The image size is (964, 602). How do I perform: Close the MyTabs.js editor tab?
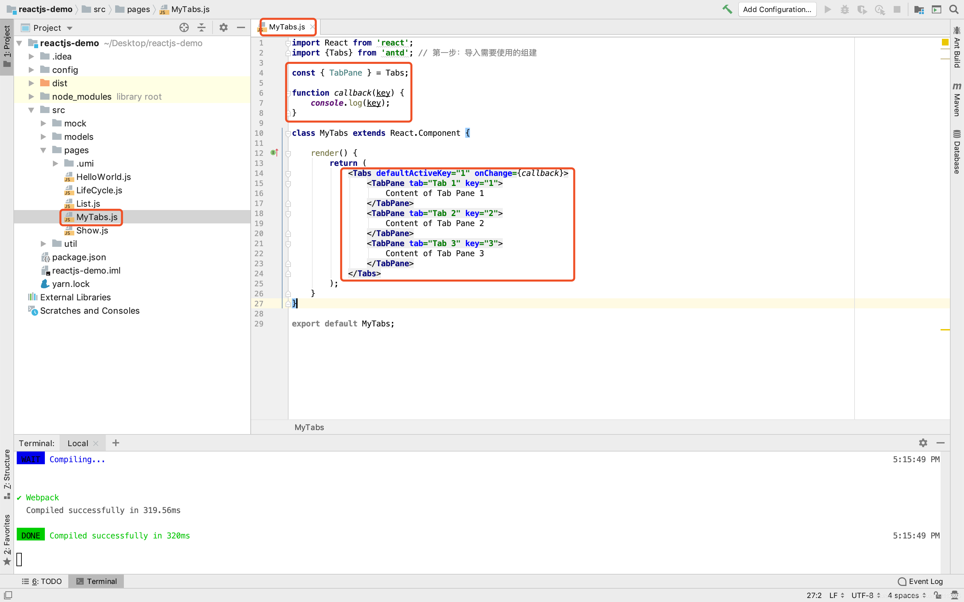312,27
